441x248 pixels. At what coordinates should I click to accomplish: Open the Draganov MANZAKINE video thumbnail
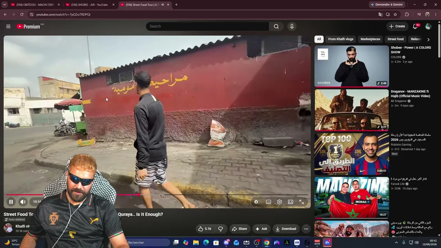pyautogui.click(x=351, y=110)
